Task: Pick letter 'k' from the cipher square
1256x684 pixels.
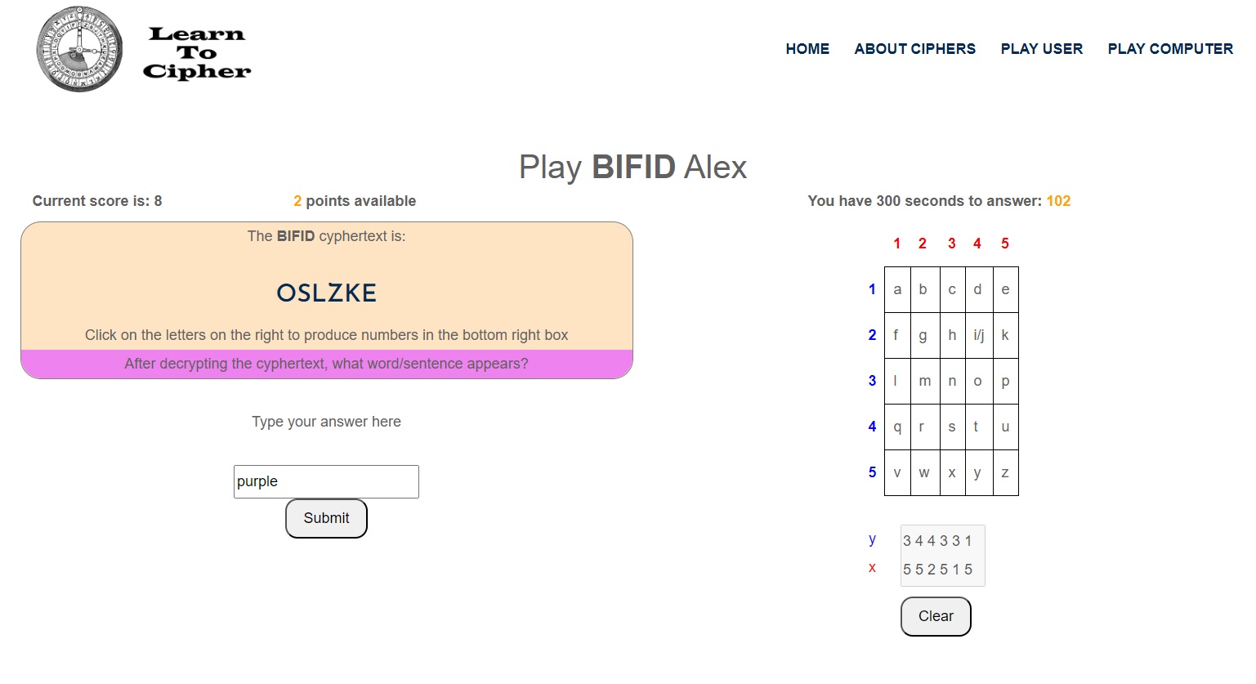Action: click(1005, 335)
